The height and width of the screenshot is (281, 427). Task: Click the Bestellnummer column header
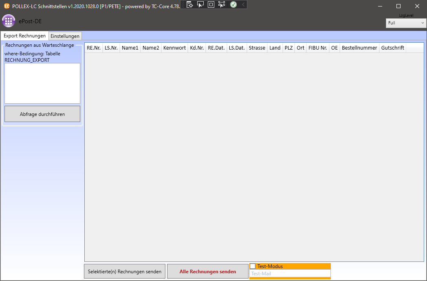tap(359, 48)
